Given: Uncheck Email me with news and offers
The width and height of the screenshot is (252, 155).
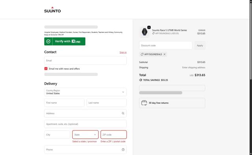Looking at the screenshot, I should tap(46, 69).
